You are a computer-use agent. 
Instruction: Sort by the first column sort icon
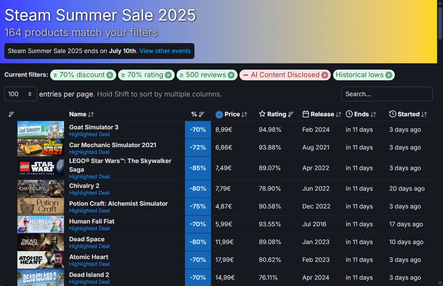[11, 114]
